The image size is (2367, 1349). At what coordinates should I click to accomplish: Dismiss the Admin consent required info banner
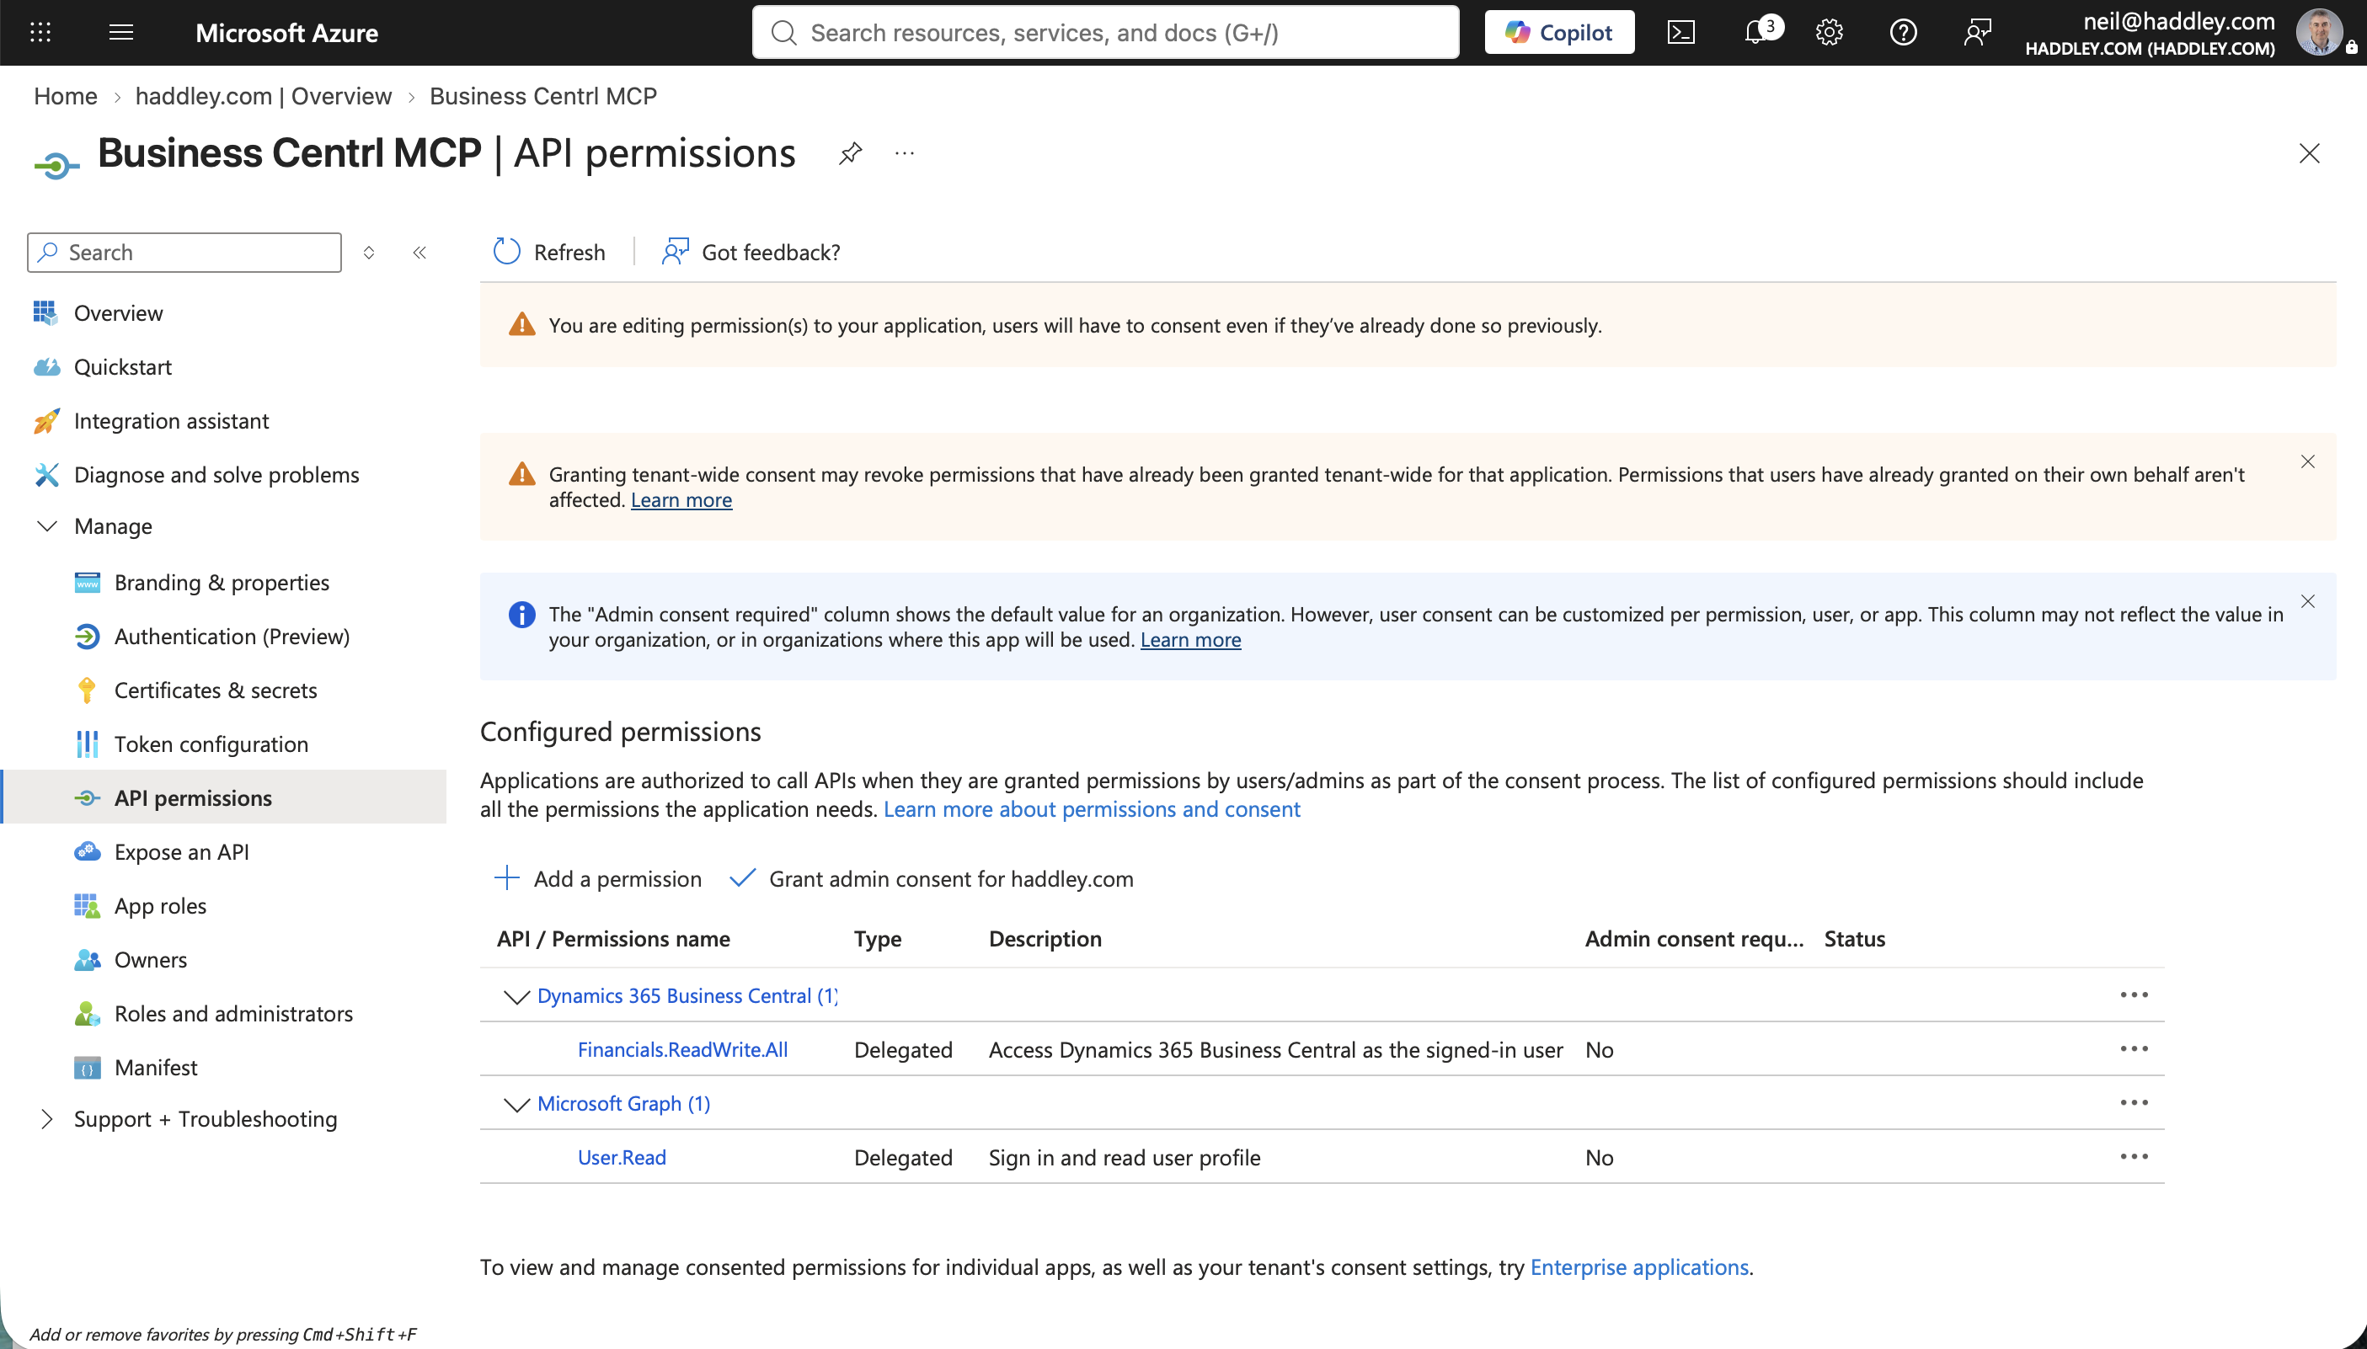click(x=2308, y=601)
